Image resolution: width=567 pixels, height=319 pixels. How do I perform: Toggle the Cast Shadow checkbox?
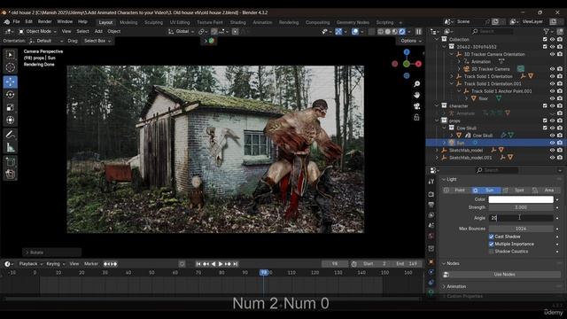click(491, 237)
